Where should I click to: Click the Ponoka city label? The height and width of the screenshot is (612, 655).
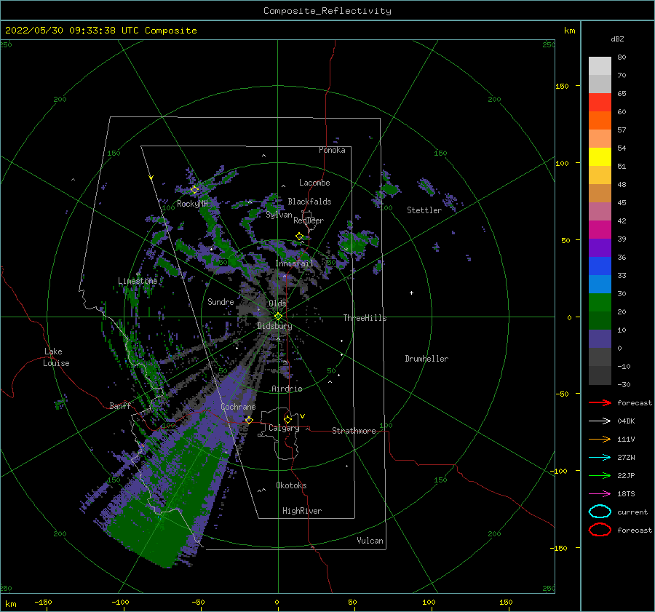pyautogui.click(x=332, y=150)
